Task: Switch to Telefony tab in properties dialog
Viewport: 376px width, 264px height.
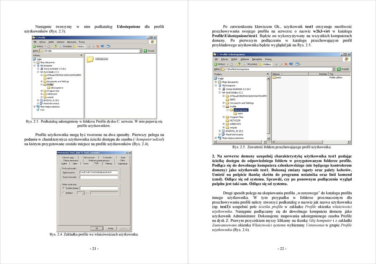Action: 108,164
